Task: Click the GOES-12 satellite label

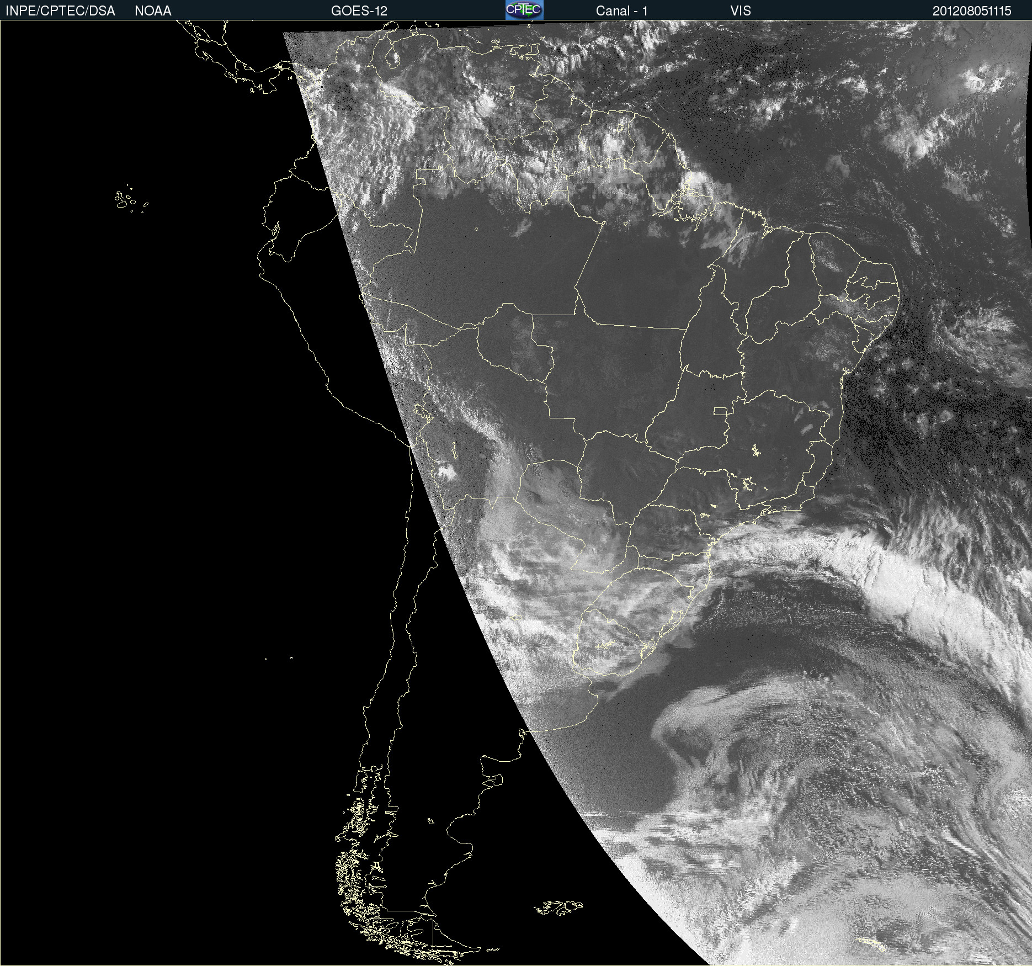Action: click(359, 11)
